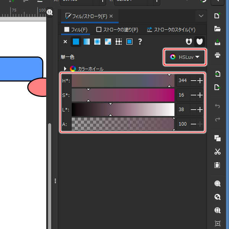Open the dock panel chevron menu
This screenshot has width=229, height=229.
[201, 16]
